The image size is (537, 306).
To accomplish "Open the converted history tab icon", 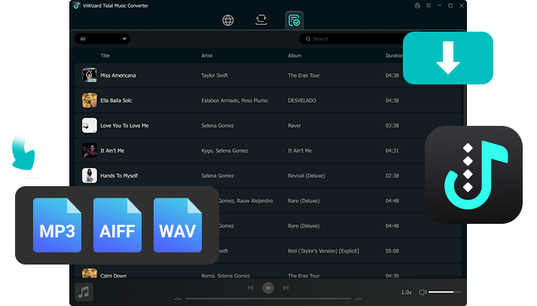I will [294, 20].
